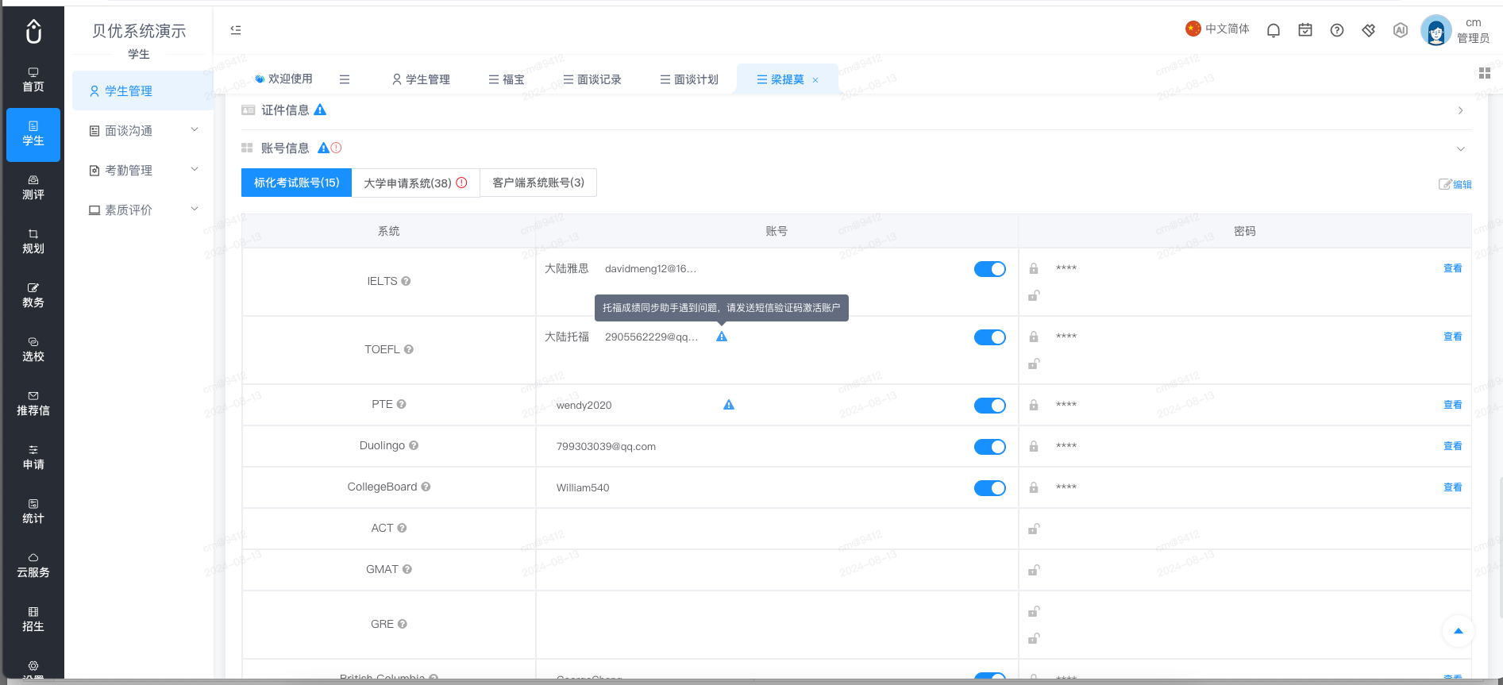
Task: Click 查看 for the PTE password
Action: tap(1452, 405)
